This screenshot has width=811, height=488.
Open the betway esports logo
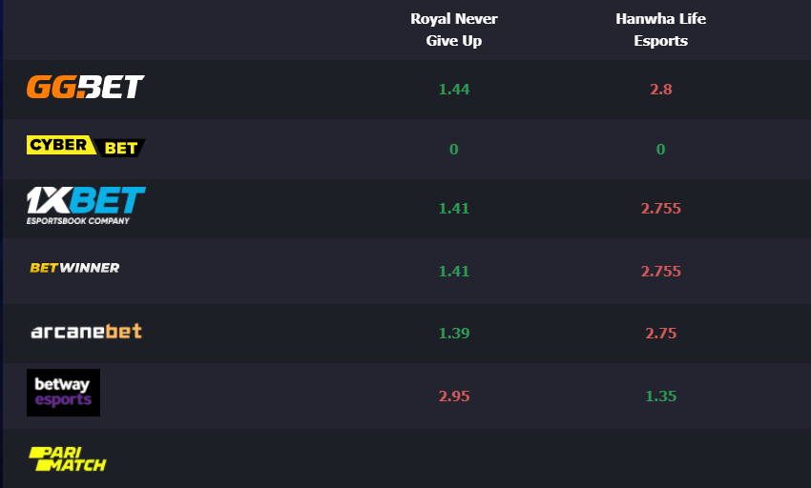tap(63, 393)
